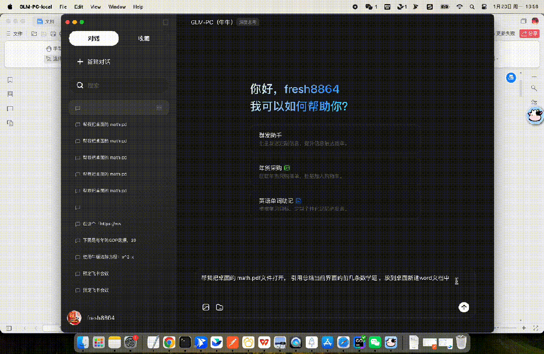Screen dimensions: 544x354
Task: Collapse the sidebar using the panel icon
Action: click(x=165, y=23)
